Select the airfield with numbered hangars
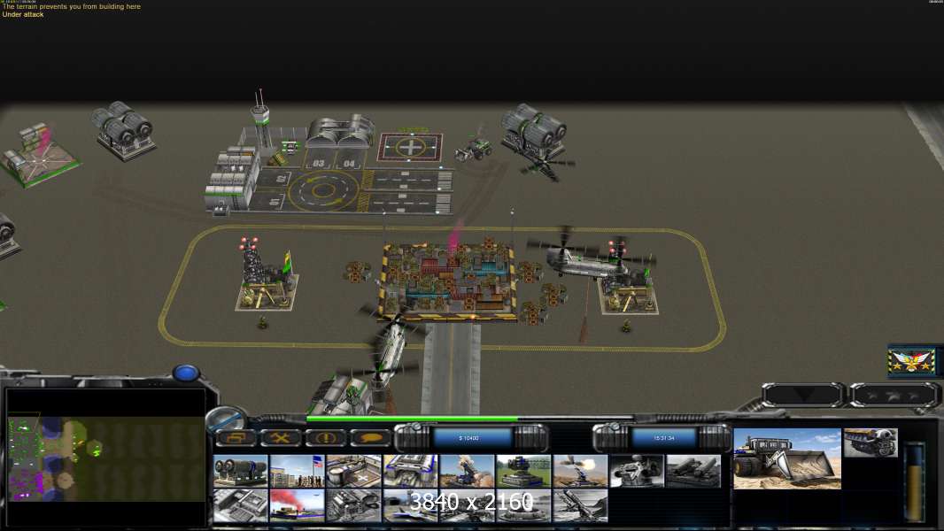The height and width of the screenshot is (531, 944). (x=329, y=172)
